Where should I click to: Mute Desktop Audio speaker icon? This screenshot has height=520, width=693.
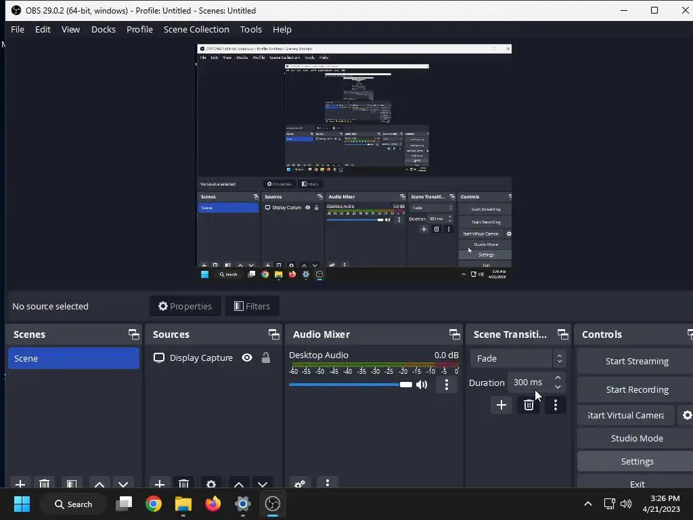coord(422,385)
